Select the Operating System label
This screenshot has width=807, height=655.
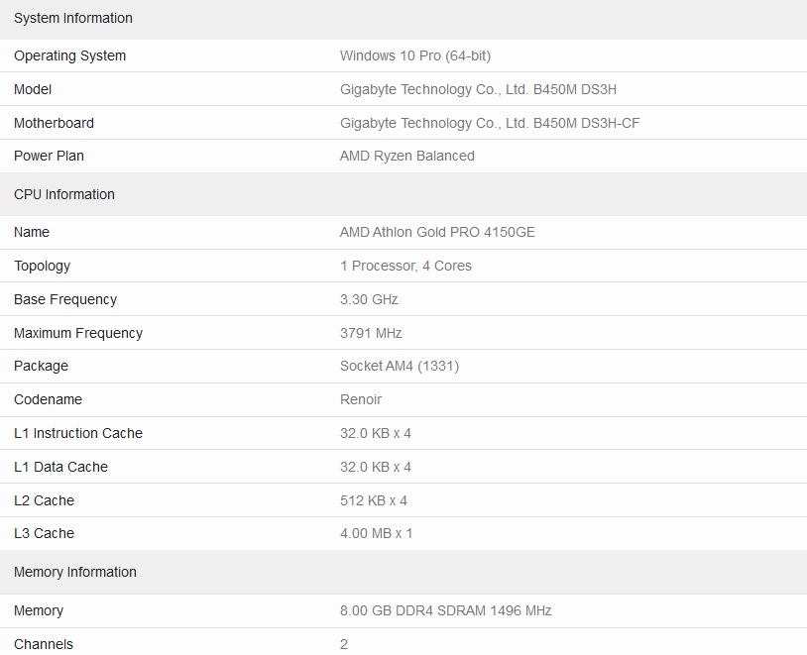click(70, 55)
